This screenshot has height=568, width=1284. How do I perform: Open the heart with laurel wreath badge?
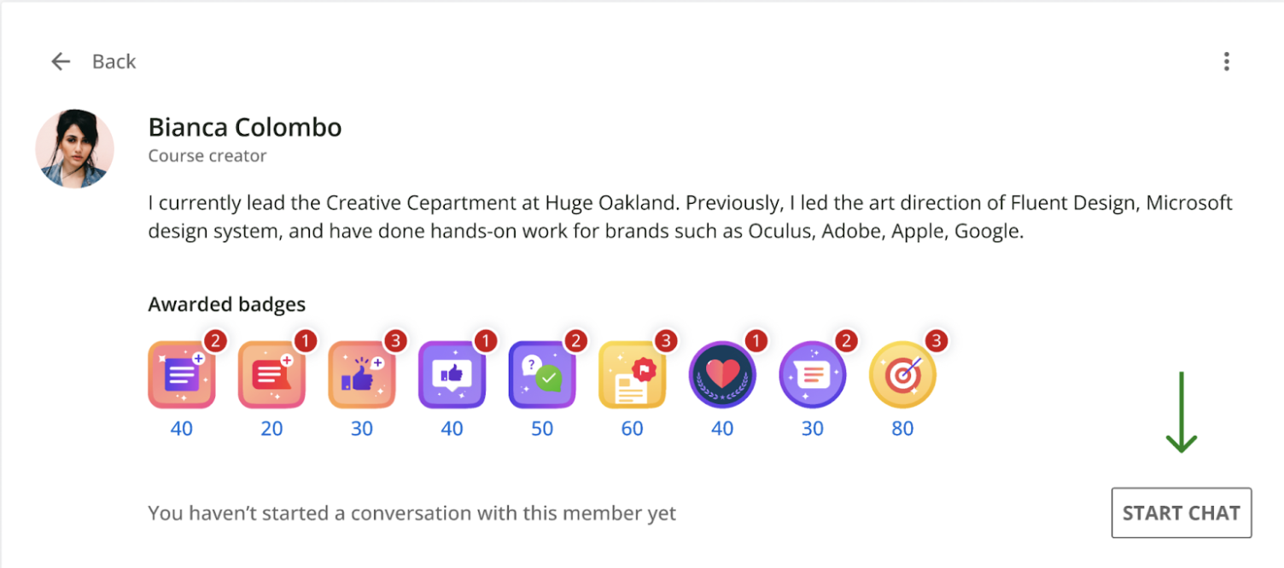tap(723, 375)
